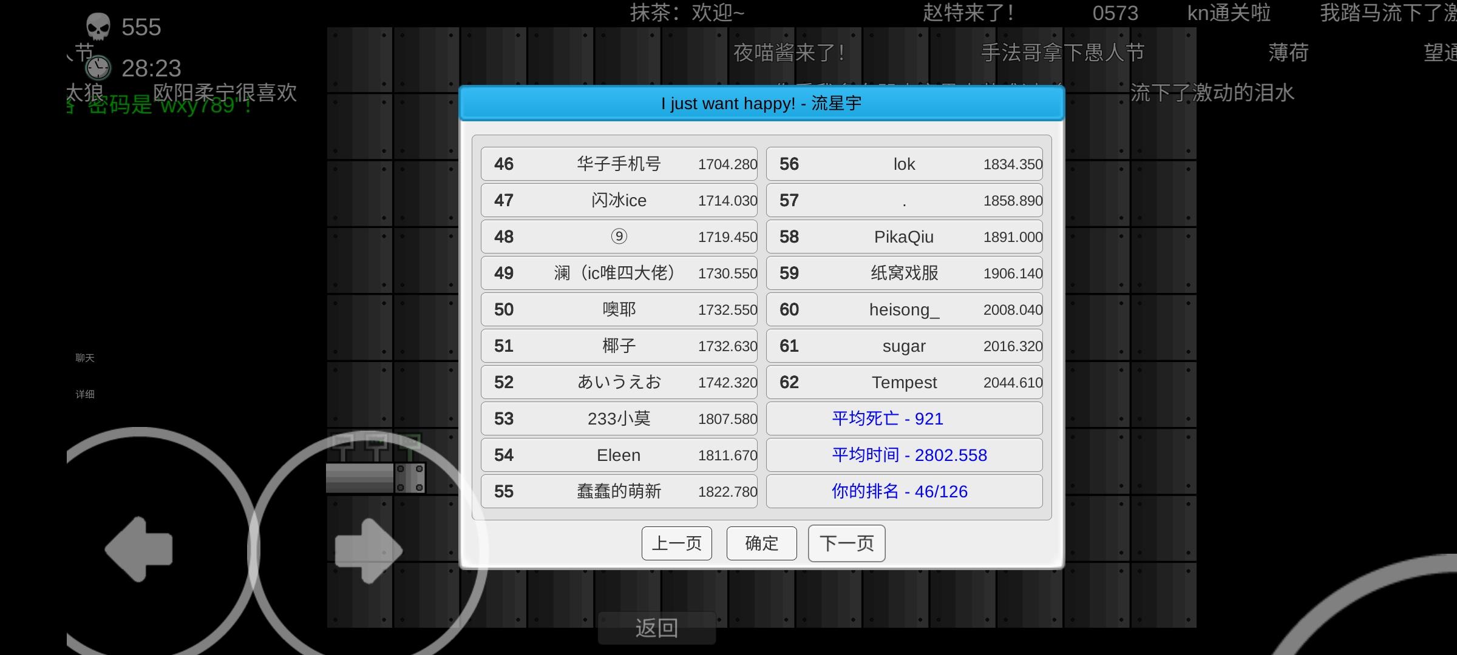Select rank 54 row Eleen
Image resolution: width=1457 pixels, height=655 pixels.
click(x=619, y=455)
